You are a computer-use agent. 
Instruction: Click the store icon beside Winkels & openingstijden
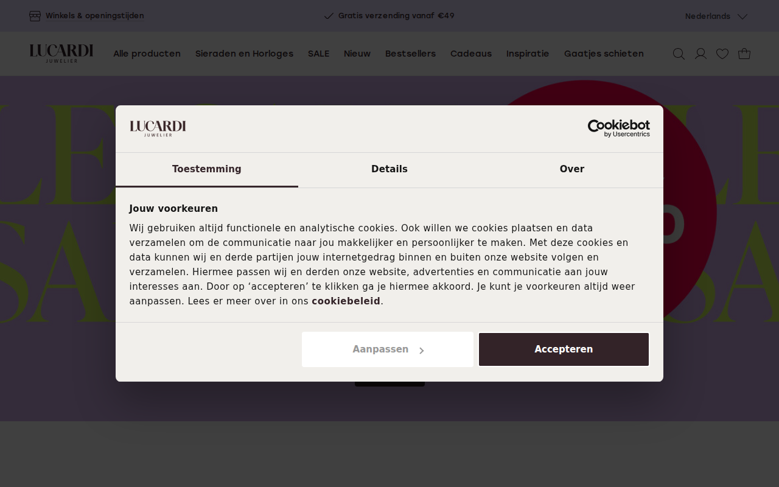(35, 16)
